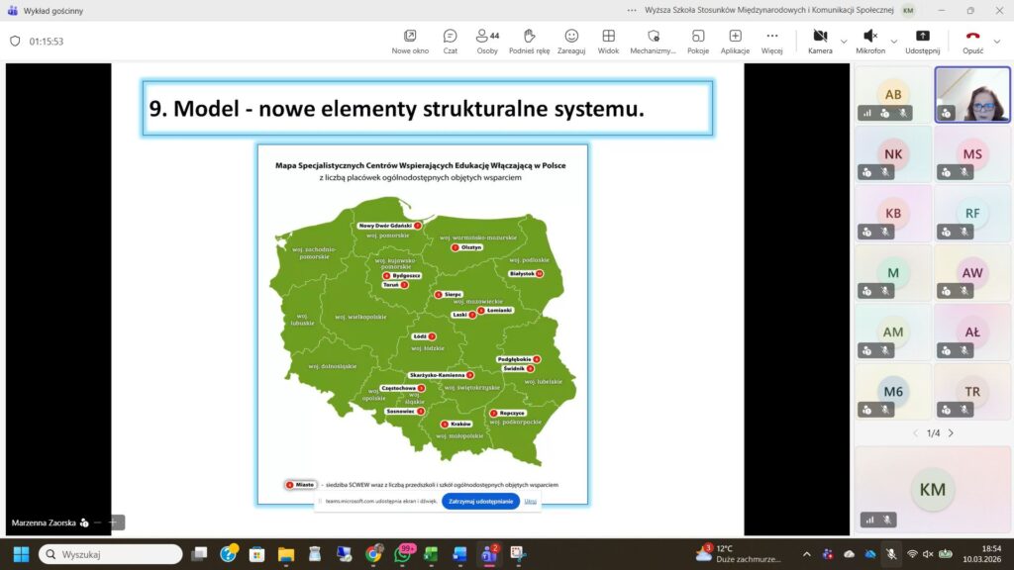Expand the Mikrofon options arrow
Image resolution: width=1014 pixels, height=570 pixels.
[894, 42]
